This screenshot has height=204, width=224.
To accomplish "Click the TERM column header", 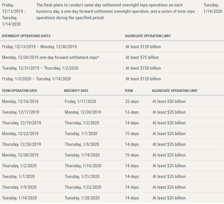I will [129, 91].
